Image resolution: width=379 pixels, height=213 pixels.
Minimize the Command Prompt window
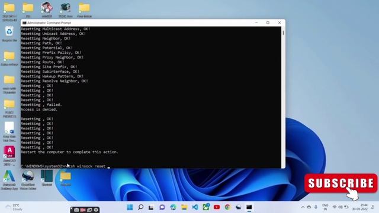tap(256, 22)
